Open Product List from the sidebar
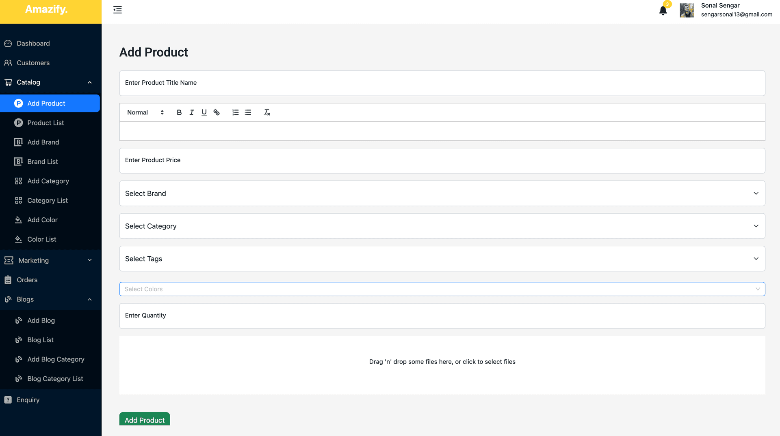The height and width of the screenshot is (436, 780). (45, 123)
